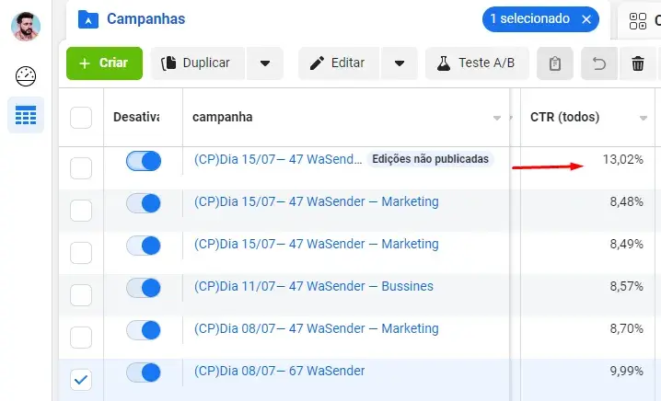This screenshot has width=661, height=401.
Task: Uncheck the '(CP)Dia 08/07— 67 WaSender' row checkbox
Action: 81,380
